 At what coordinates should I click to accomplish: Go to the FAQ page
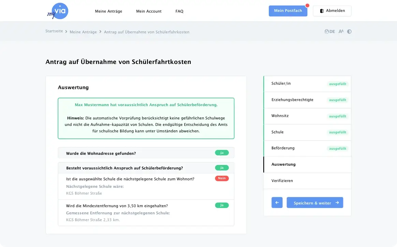(x=179, y=11)
